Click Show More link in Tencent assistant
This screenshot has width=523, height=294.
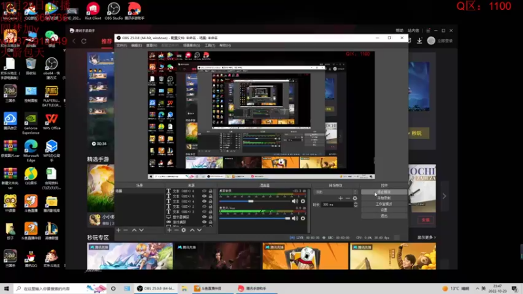pyautogui.click(x=426, y=237)
